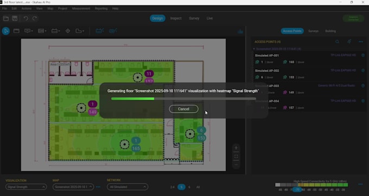Viewport: 369px width, 196px height.
Task: Collapse the Screenshot 2025-09-10 AP group
Action: [x=254, y=49]
